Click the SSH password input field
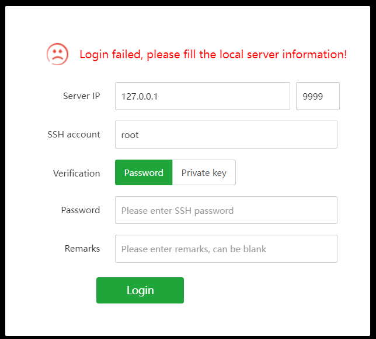Screen dimensions: 376x339 pos(226,210)
